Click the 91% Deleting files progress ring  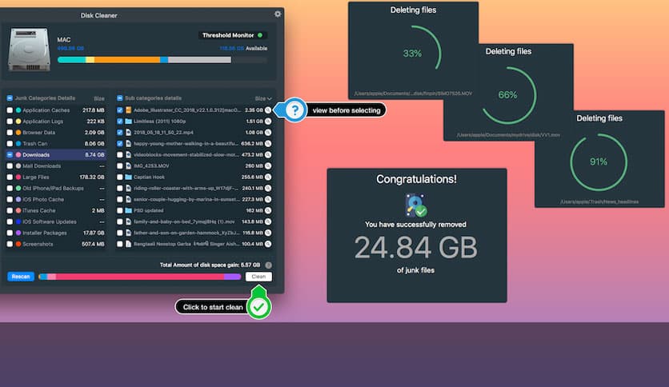point(599,162)
